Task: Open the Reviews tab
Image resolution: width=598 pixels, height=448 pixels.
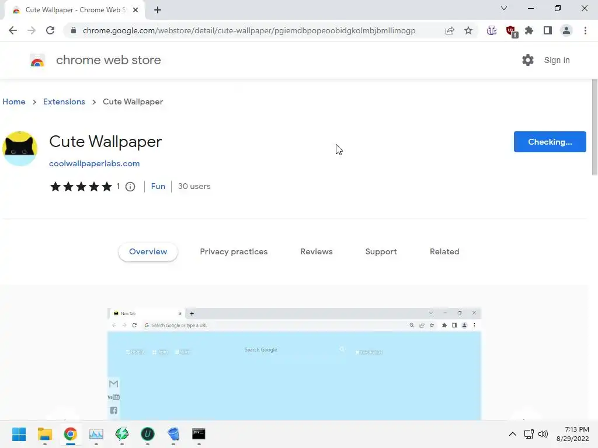Action: tap(317, 252)
